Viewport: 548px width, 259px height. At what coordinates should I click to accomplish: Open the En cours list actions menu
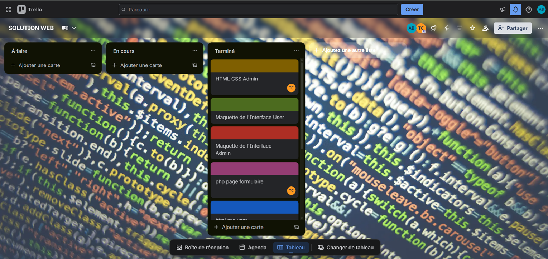pos(195,51)
